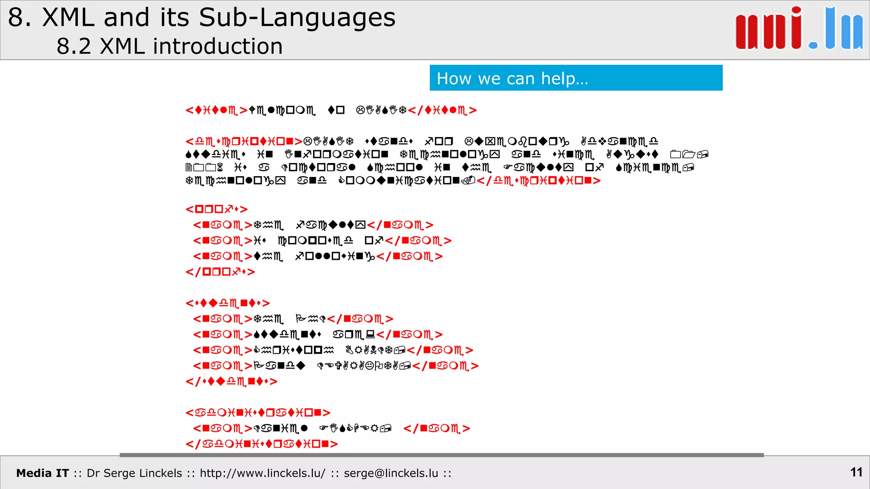Image resolution: width=870 pixels, height=489 pixels.
Task: Click the first red opening tag line
Action: point(217,110)
